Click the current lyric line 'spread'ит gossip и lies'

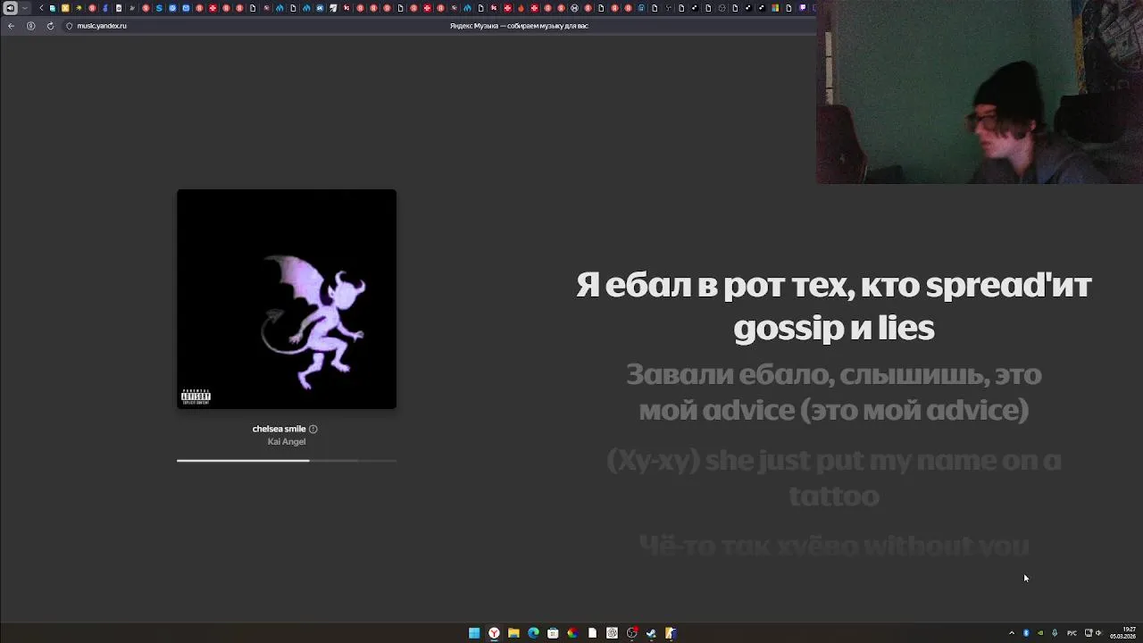tap(834, 306)
